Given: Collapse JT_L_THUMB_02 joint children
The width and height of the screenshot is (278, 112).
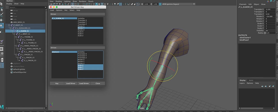Looking at the screenshot, I should click(x=18, y=40).
